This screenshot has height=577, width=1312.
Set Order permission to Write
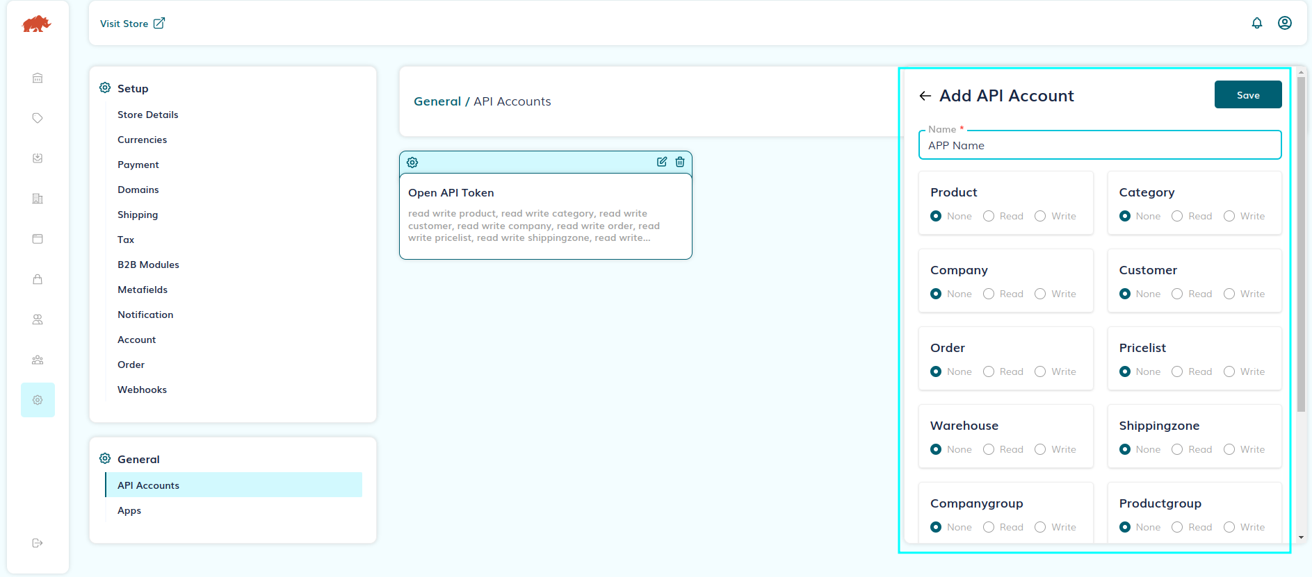pos(1040,371)
